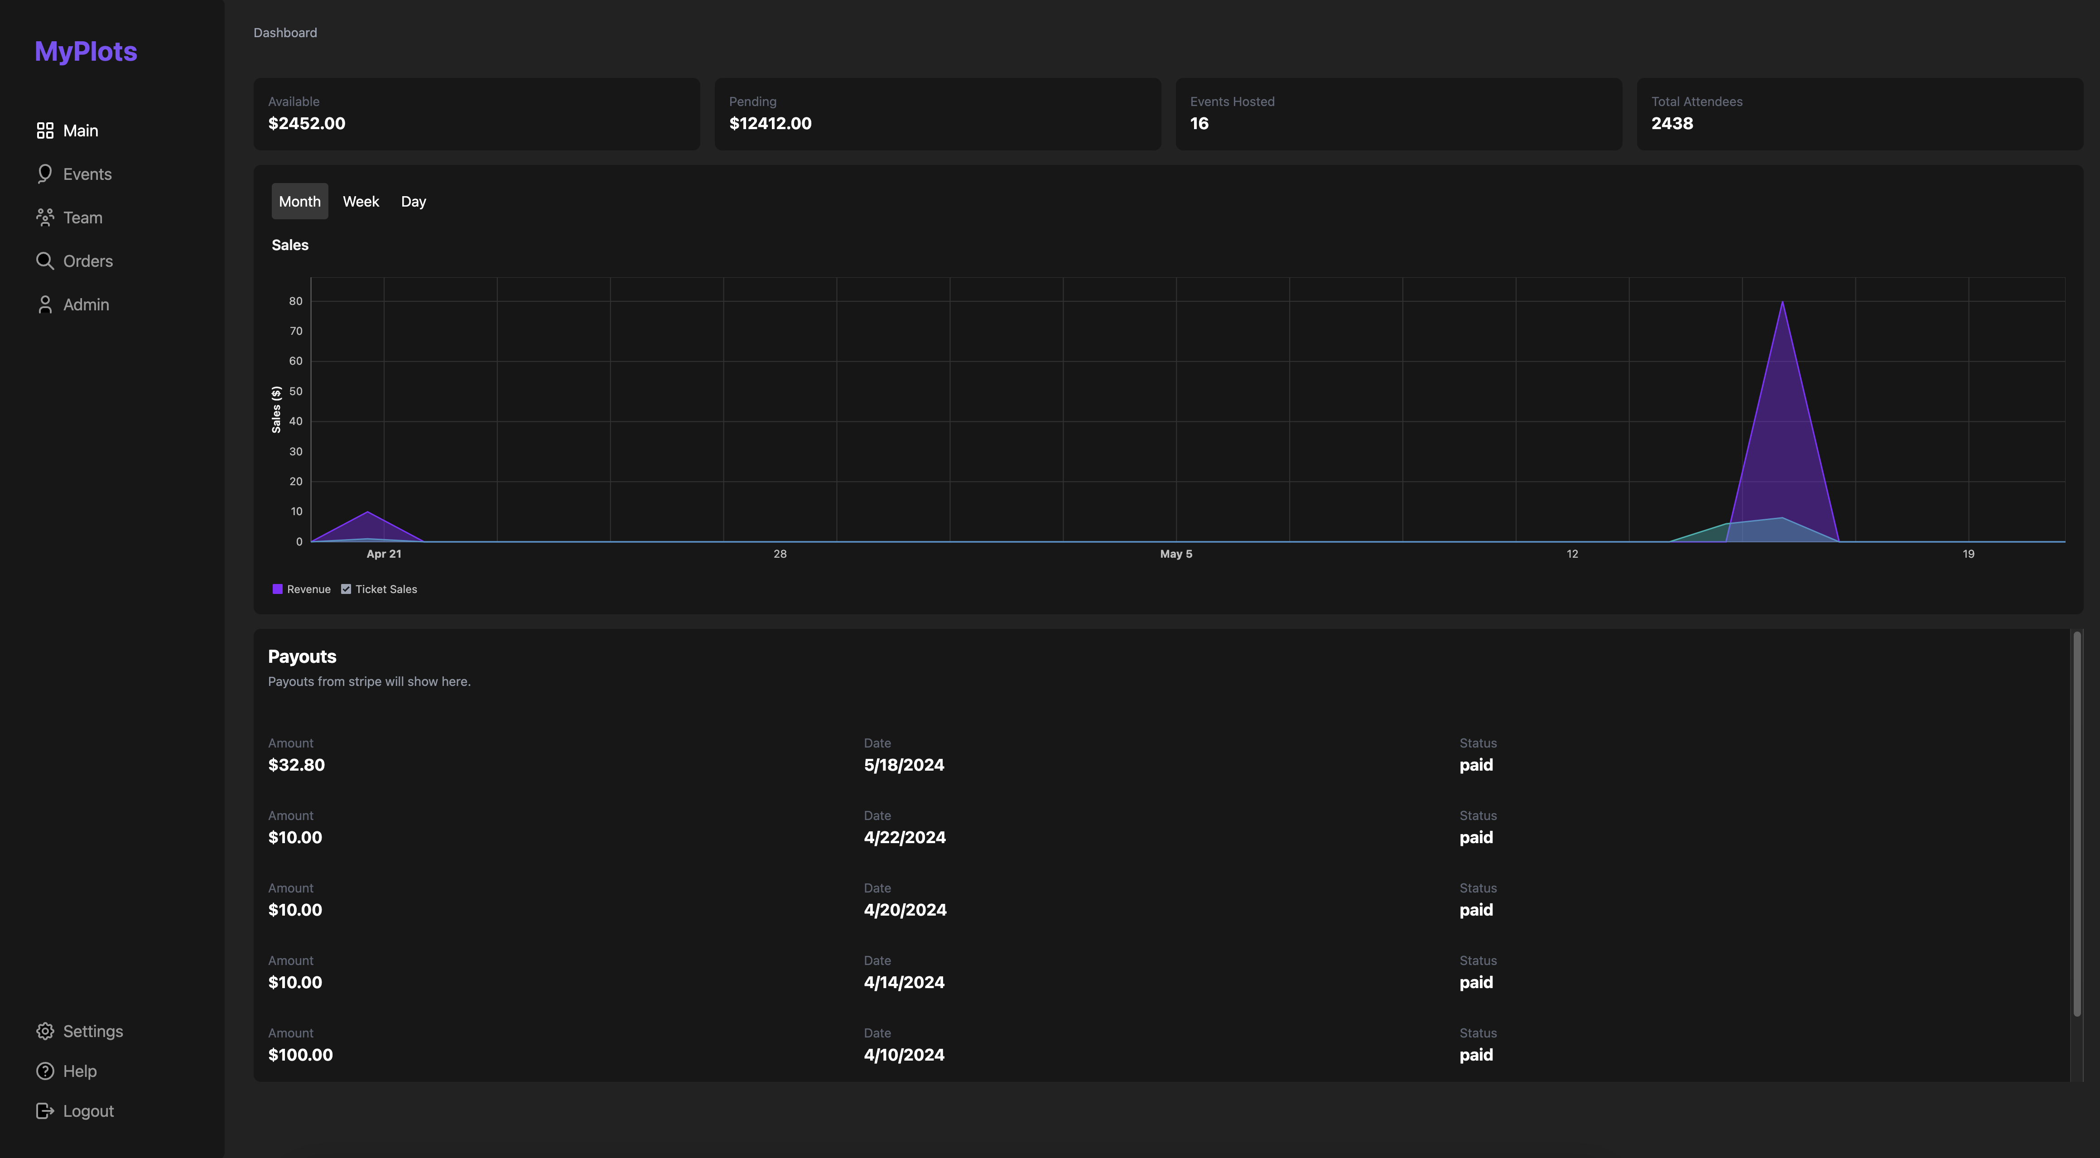Screen dimensions: 2100x1158
Task: Click the 4/14/2024 payout date
Action: (x=904, y=983)
